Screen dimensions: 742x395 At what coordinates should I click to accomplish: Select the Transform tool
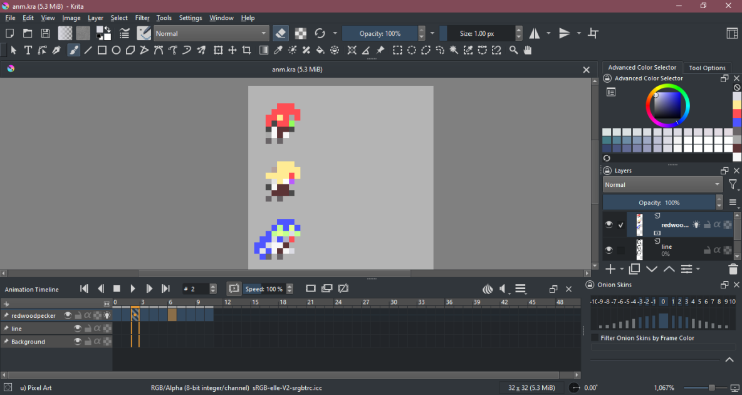pos(218,50)
